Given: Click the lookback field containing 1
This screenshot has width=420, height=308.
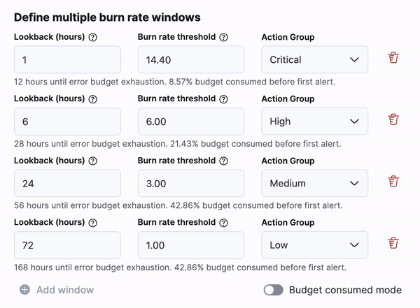Looking at the screenshot, I should coord(67,60).
